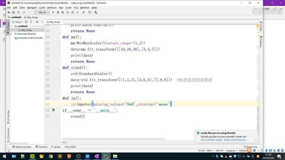The image size is (285, 160).
Task: Open Chrome from the Windows taskbar
Action: click(x=51, y=156)
